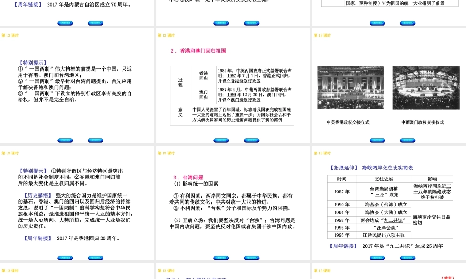Click (2) 正确立场 paragraph

[233, 223]
